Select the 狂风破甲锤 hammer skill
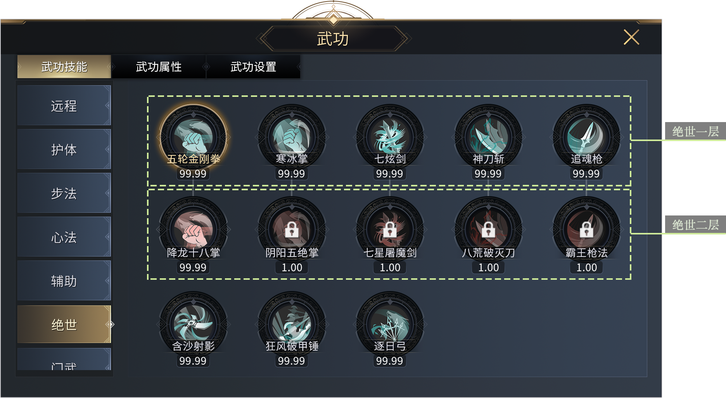 coord(292,325)
